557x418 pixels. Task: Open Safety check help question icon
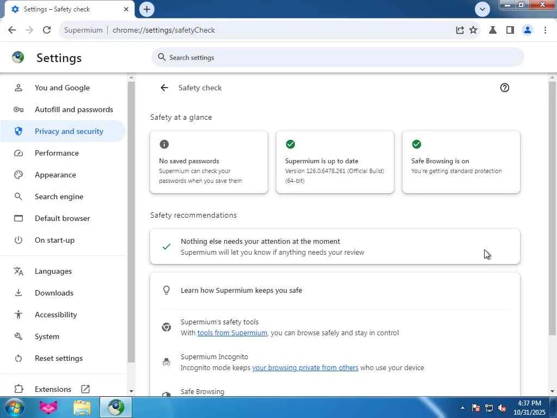click(x=504, y=88)
